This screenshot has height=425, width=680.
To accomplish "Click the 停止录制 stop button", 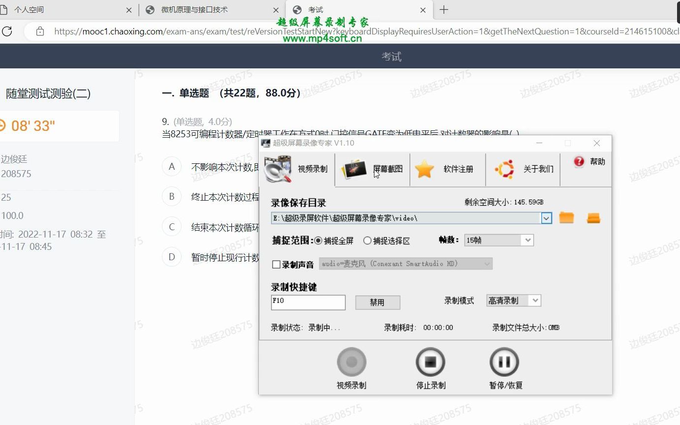I will tap(431, 363).
